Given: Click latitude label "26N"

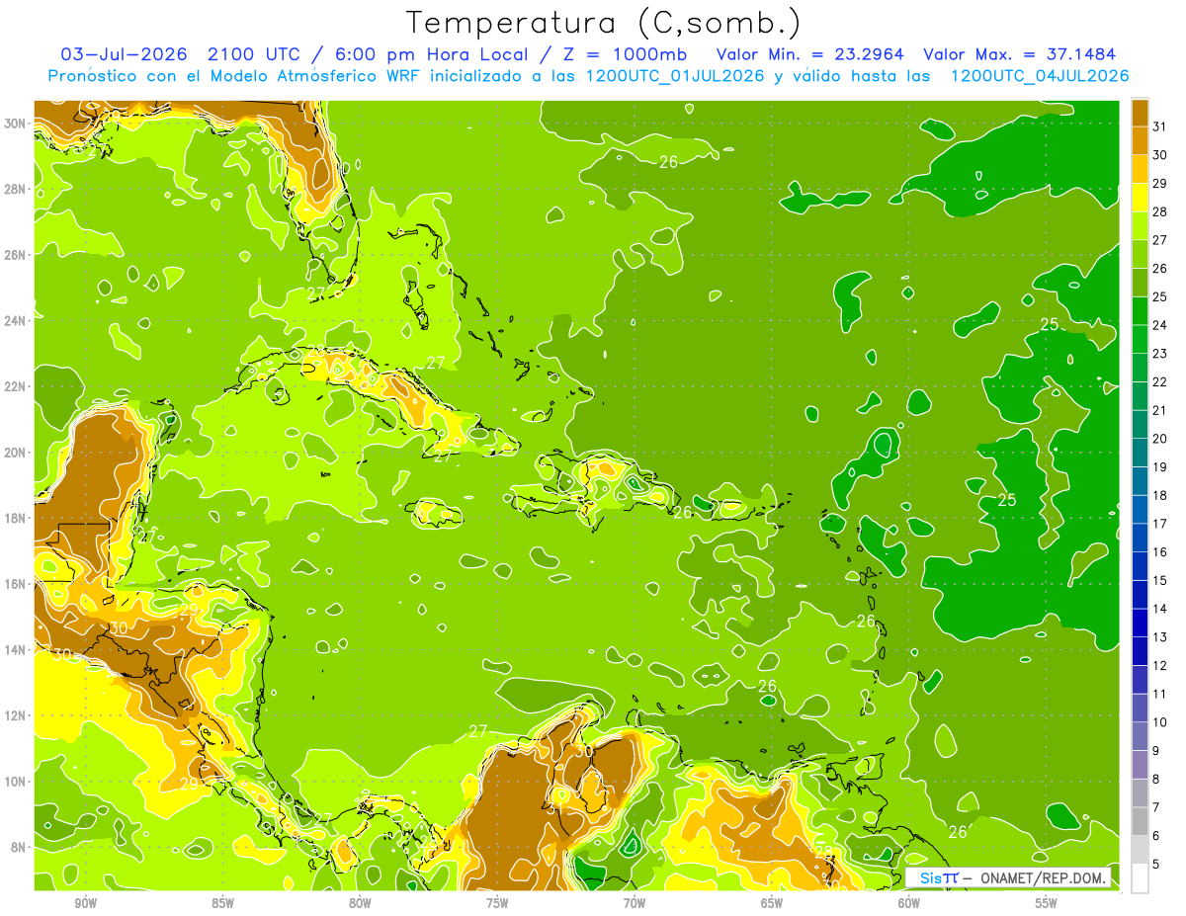Looking at the screenshot, I should (x=16, y=255).
